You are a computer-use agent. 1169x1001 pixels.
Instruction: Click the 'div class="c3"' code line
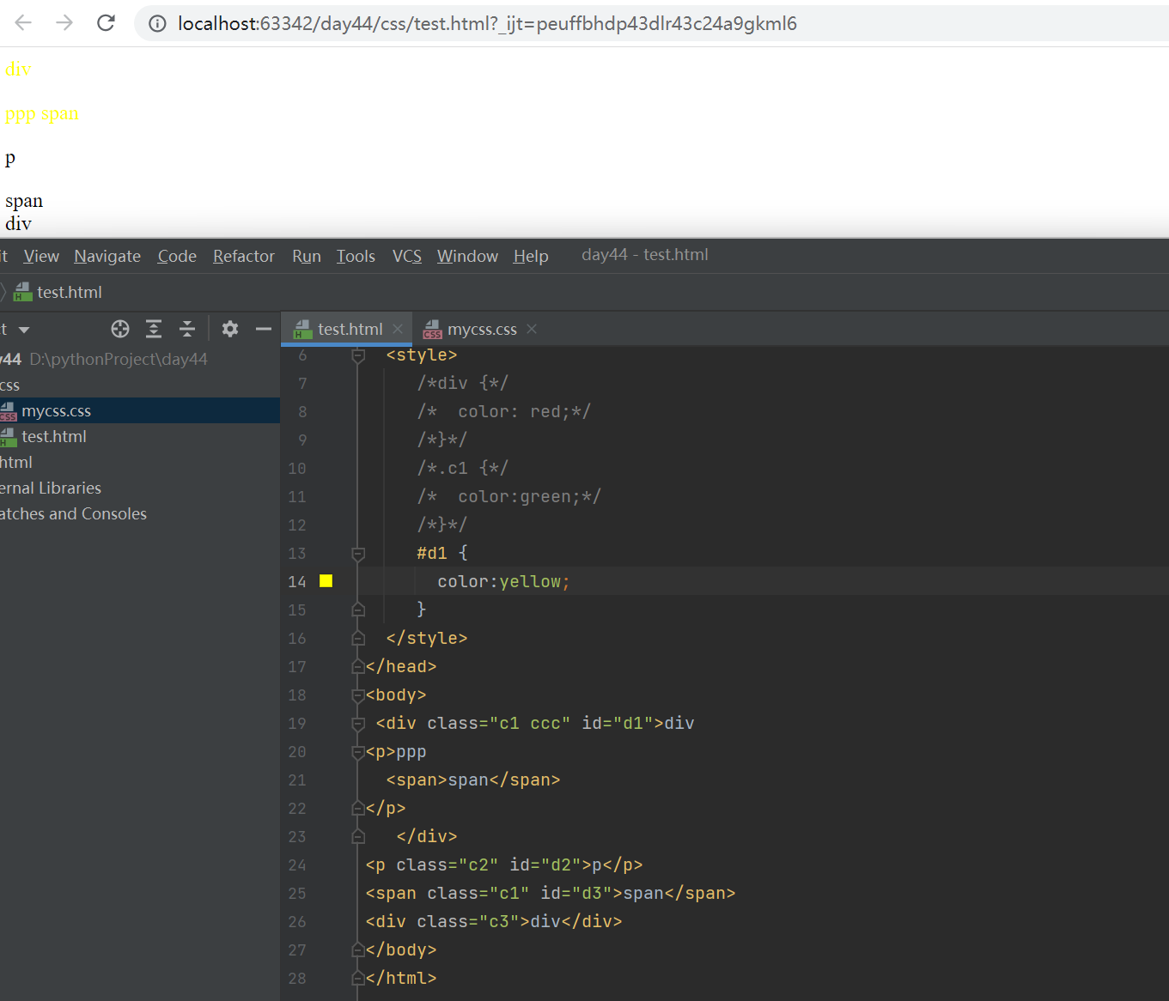[494, 921]
